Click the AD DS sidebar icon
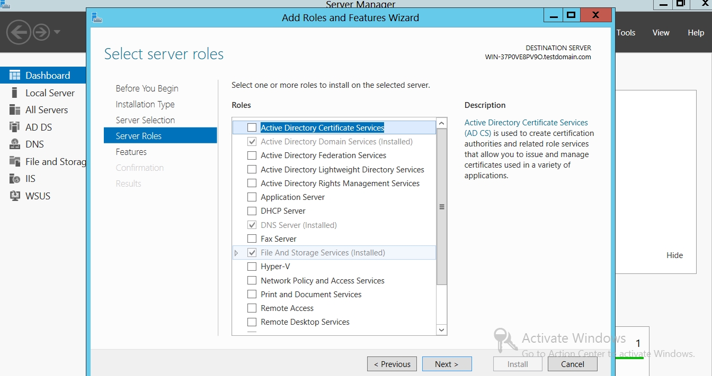The height and width of the screenshot is (376, 712). click(15, 127)
